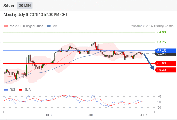Click the Silver instrument title
This screenshot has height=120, width=177.
pos(9,6)
